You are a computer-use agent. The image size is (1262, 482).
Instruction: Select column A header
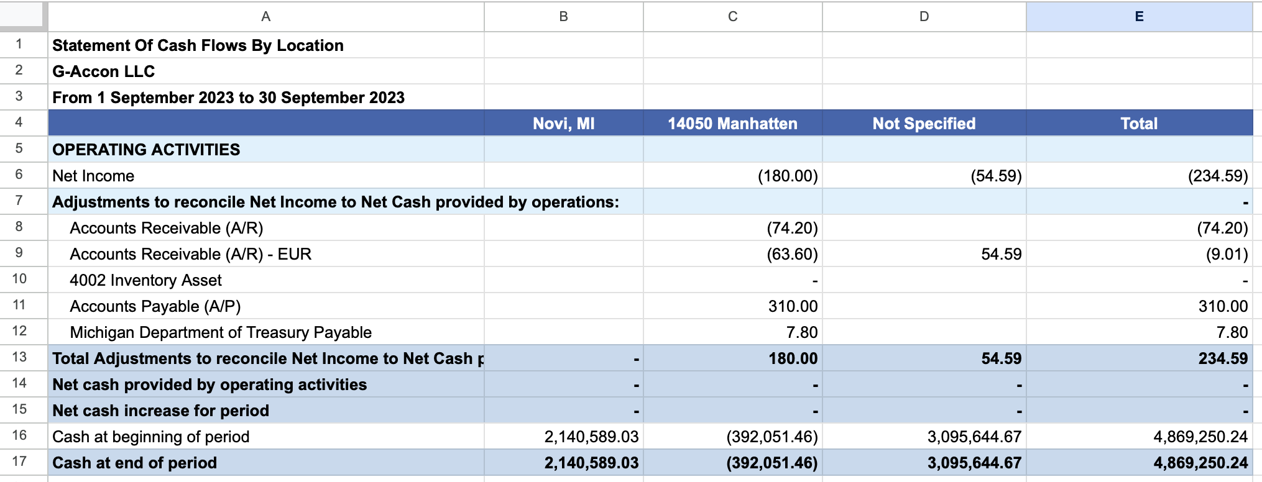point(266,17)
